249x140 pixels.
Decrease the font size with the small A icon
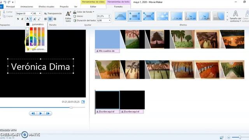[x=39, y=19]
